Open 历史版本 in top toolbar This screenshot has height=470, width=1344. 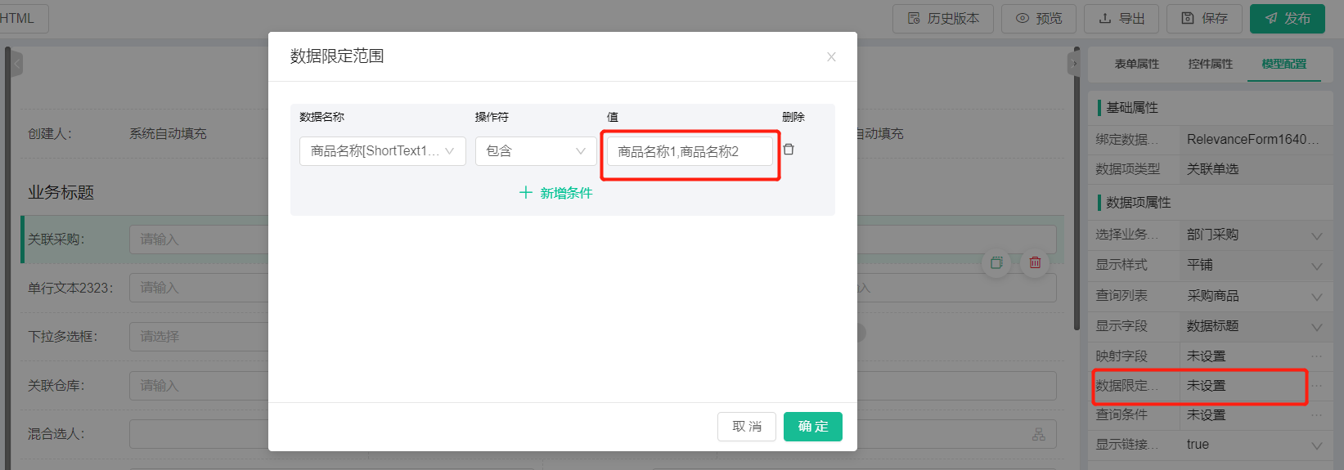click(943, 18)
